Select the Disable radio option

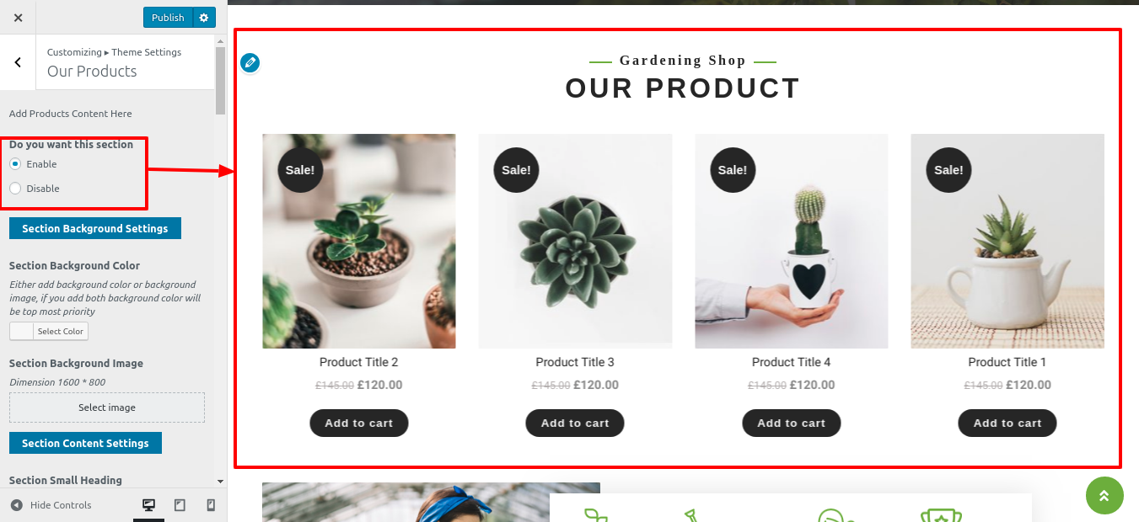point(15,189)
